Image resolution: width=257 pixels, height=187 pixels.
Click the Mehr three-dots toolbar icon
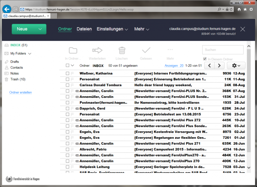170,50
